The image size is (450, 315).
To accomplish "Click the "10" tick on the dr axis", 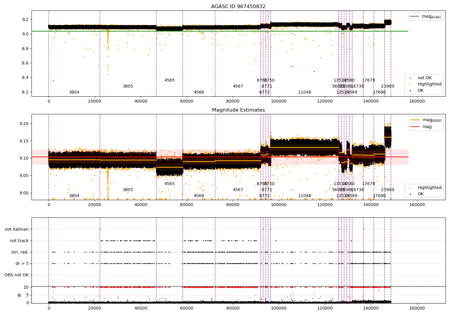I will point(26,287).
